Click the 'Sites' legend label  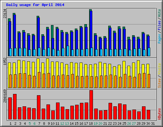pyautogui.click(x=159, y=83)
